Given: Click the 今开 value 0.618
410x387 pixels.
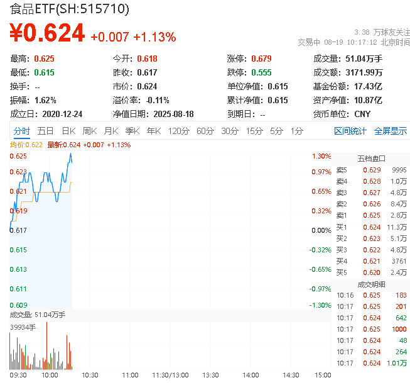Looking at the screenshot, I should [147, 59].
